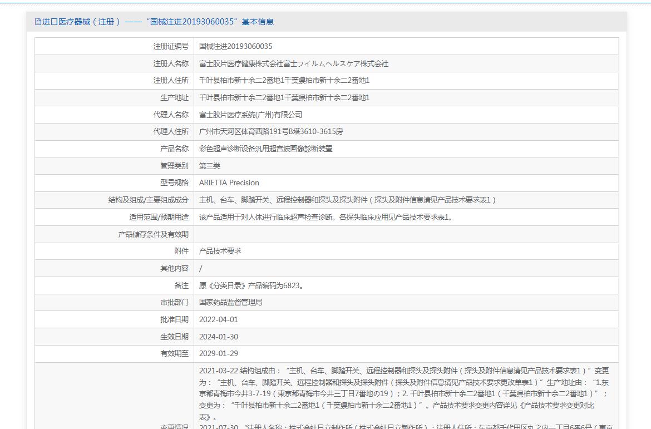This screenshot has width=651, height=429.
Task: Select the approval date 2022-04-01
Action: [218, 319]
